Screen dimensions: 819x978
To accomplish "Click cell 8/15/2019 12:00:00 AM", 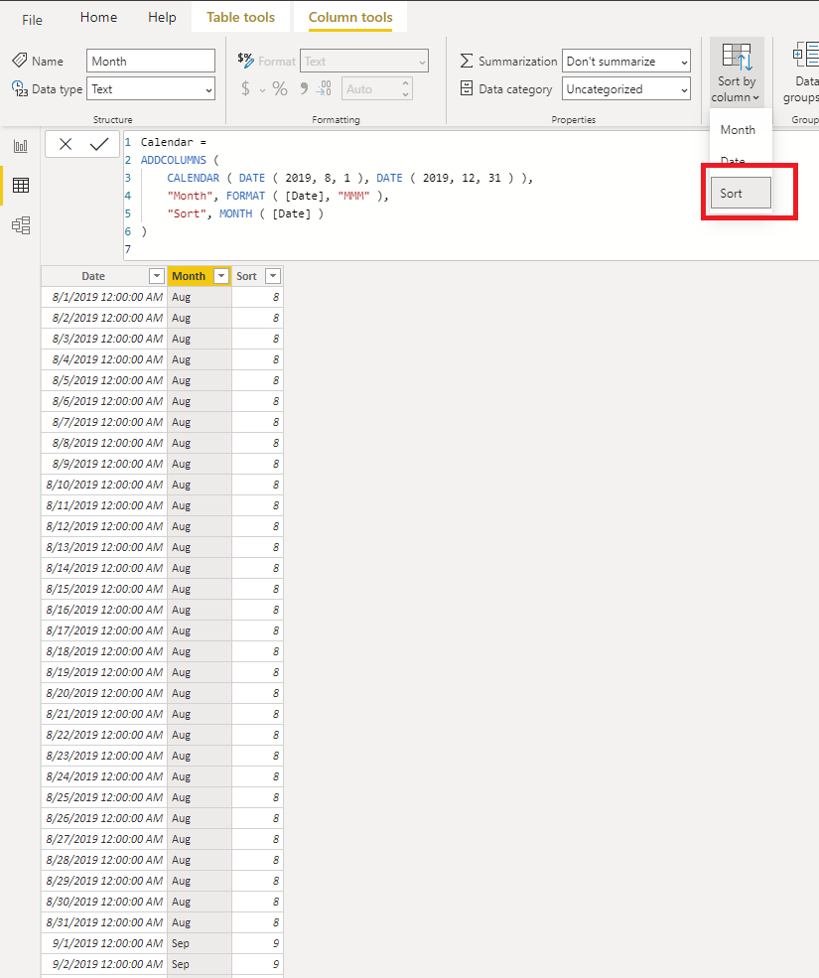I will 104,589.
